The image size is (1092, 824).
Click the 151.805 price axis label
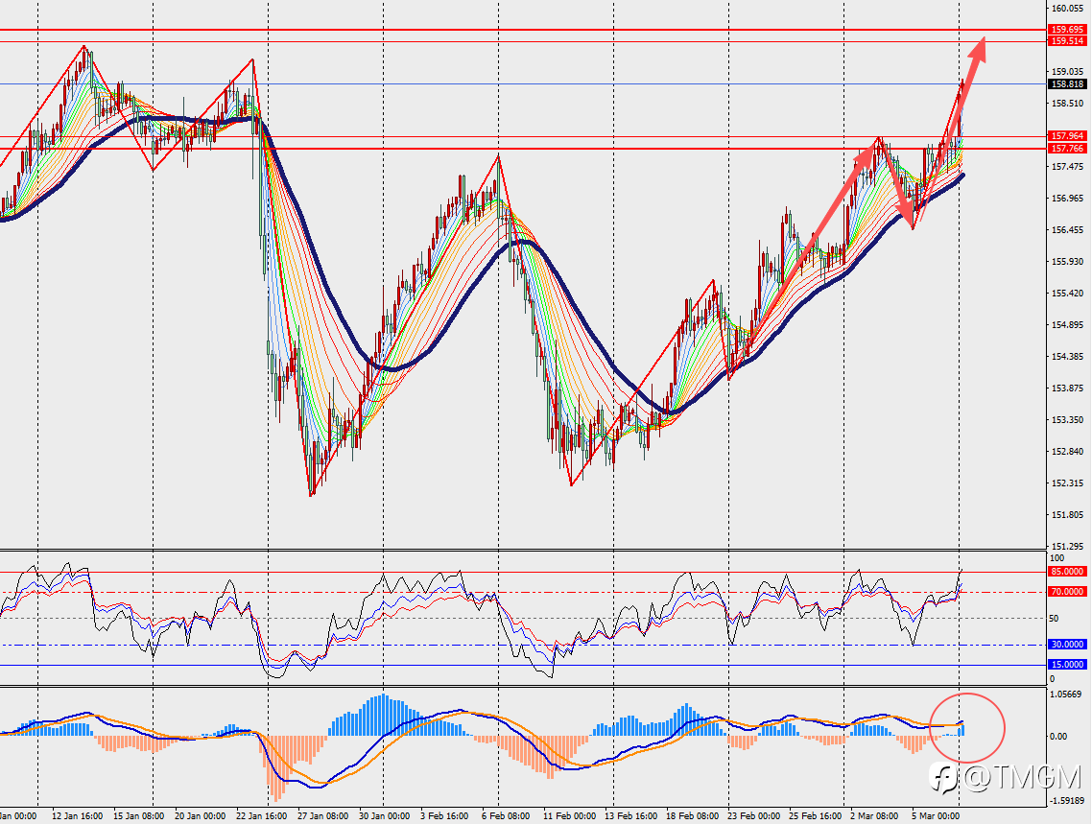pos(1068,515)
